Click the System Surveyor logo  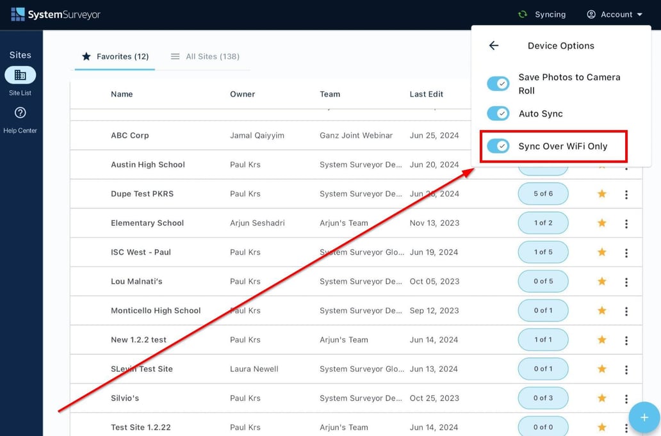click(56, 14)
